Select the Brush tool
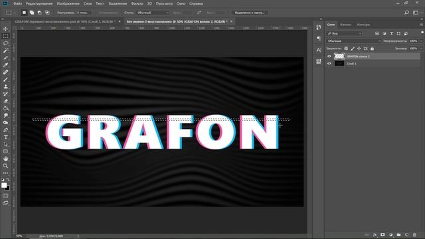 [5, 80]
